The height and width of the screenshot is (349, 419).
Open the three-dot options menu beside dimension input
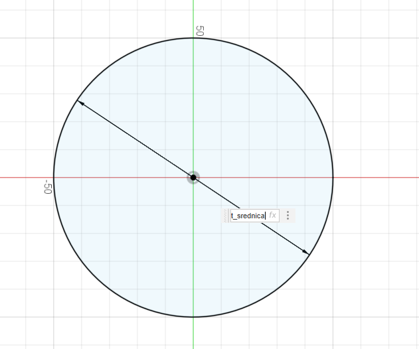(288, 216)
